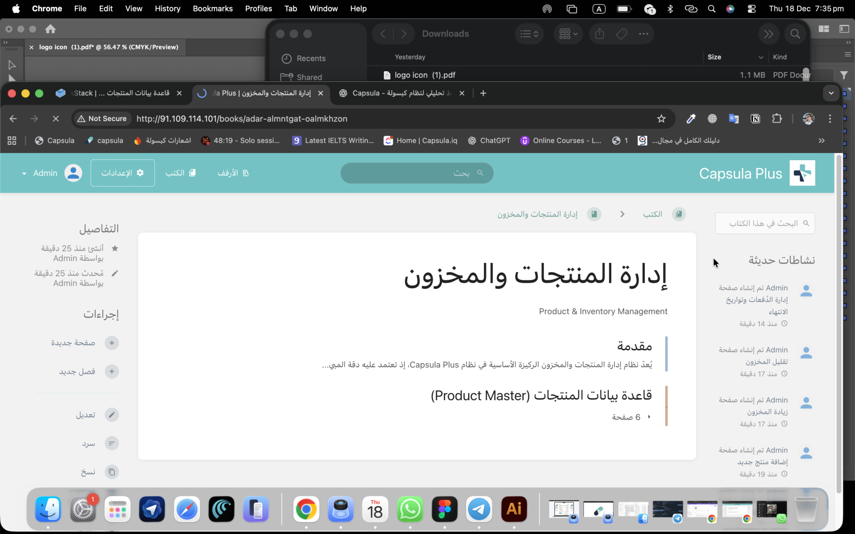855x534 pixels.
Task: Switch to the قاعدة بيانات المنتجات tab
Action: 120,93
